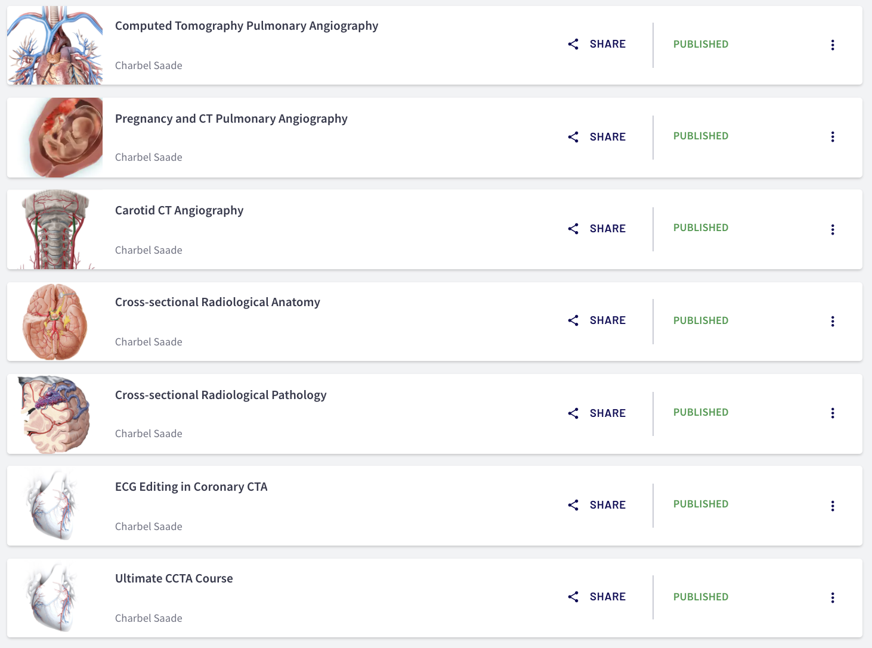Click share icon for ECG Editing in Coronary CTA

coord(573,505)
